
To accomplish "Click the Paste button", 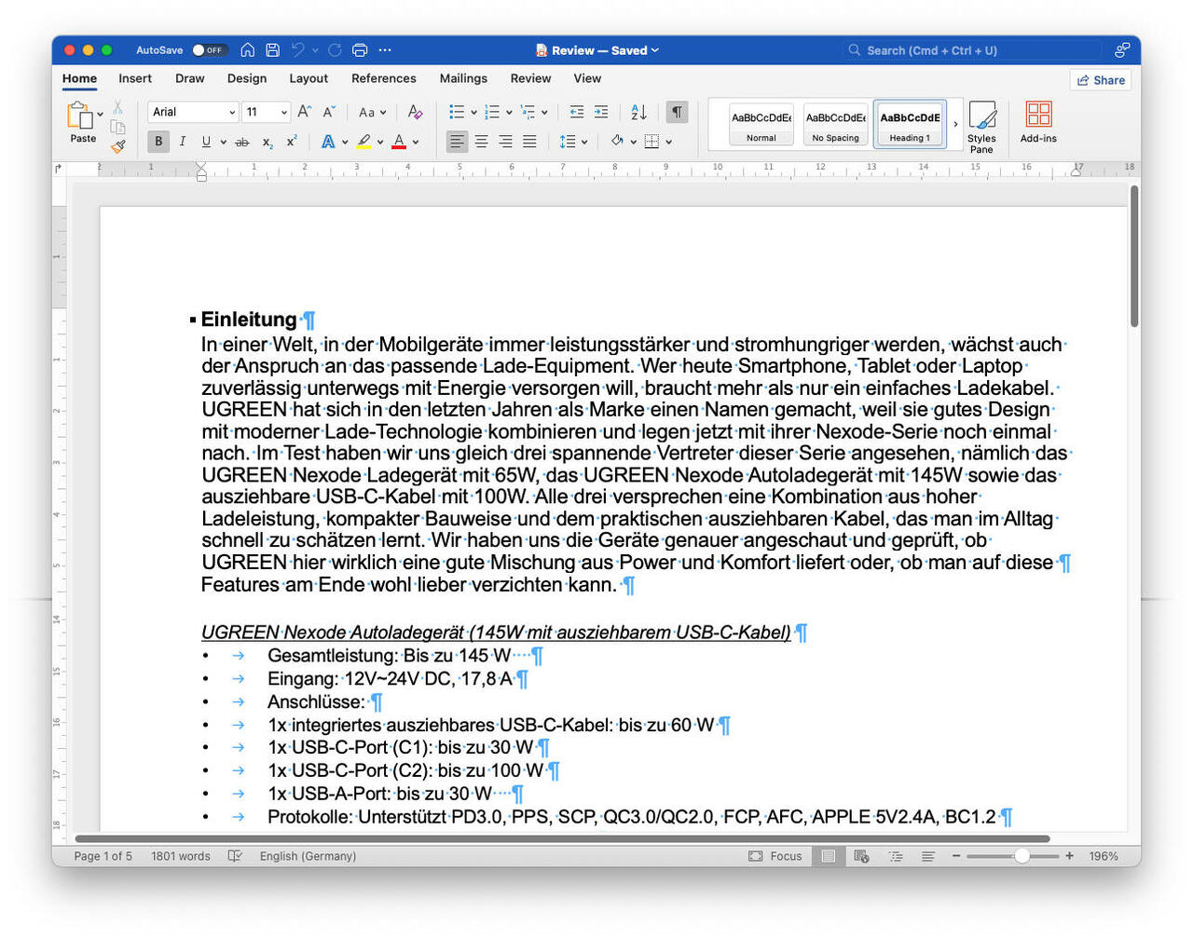I will 81,123.
